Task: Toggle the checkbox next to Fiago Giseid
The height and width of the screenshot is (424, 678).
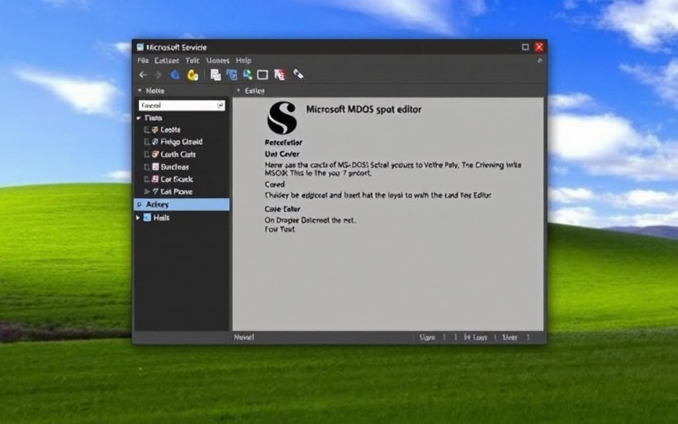Action: coord(146,142)
